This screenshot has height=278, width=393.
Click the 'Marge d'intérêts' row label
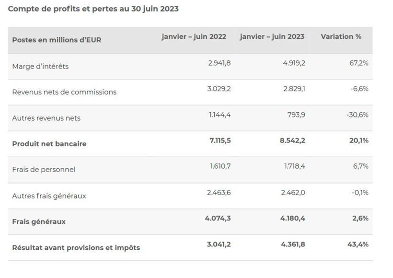click(x=40, y=66)
